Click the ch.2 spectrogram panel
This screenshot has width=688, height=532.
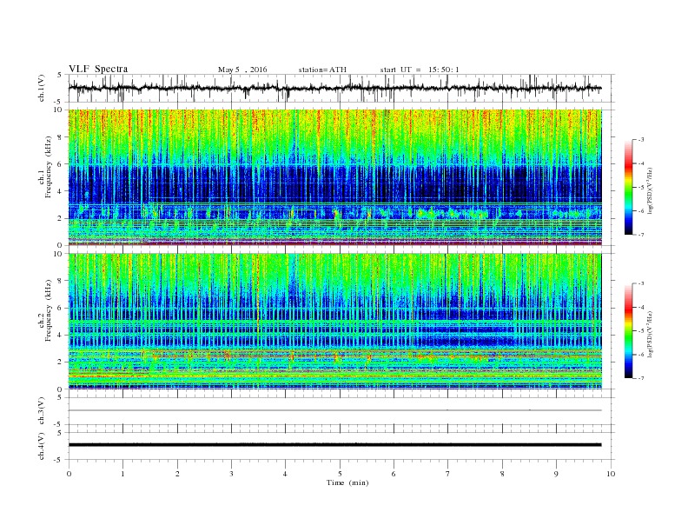tap(334, 322)
